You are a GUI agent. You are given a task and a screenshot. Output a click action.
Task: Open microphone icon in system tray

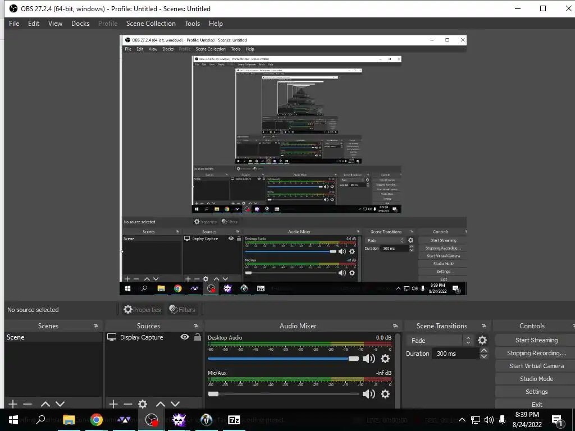(503, 420)
